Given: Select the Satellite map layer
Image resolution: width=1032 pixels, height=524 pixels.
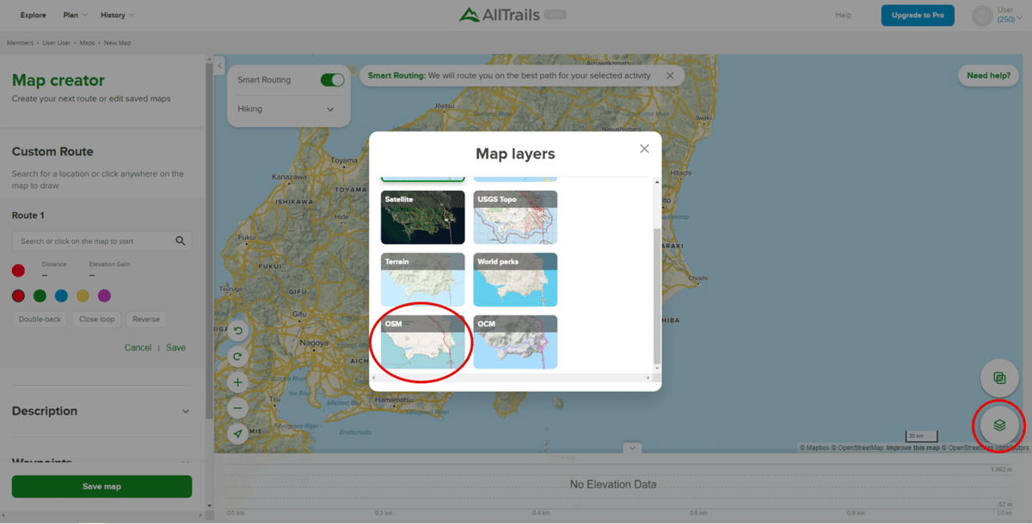Looking at the screenshot, I should (423, 217).
